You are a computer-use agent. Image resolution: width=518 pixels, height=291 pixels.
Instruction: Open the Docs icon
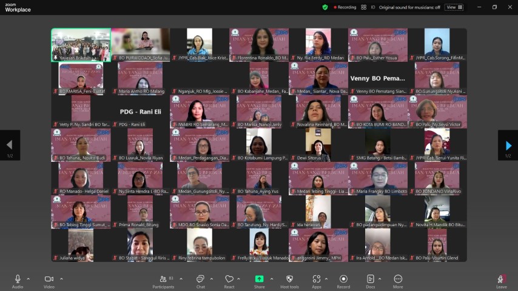[370, 279]
